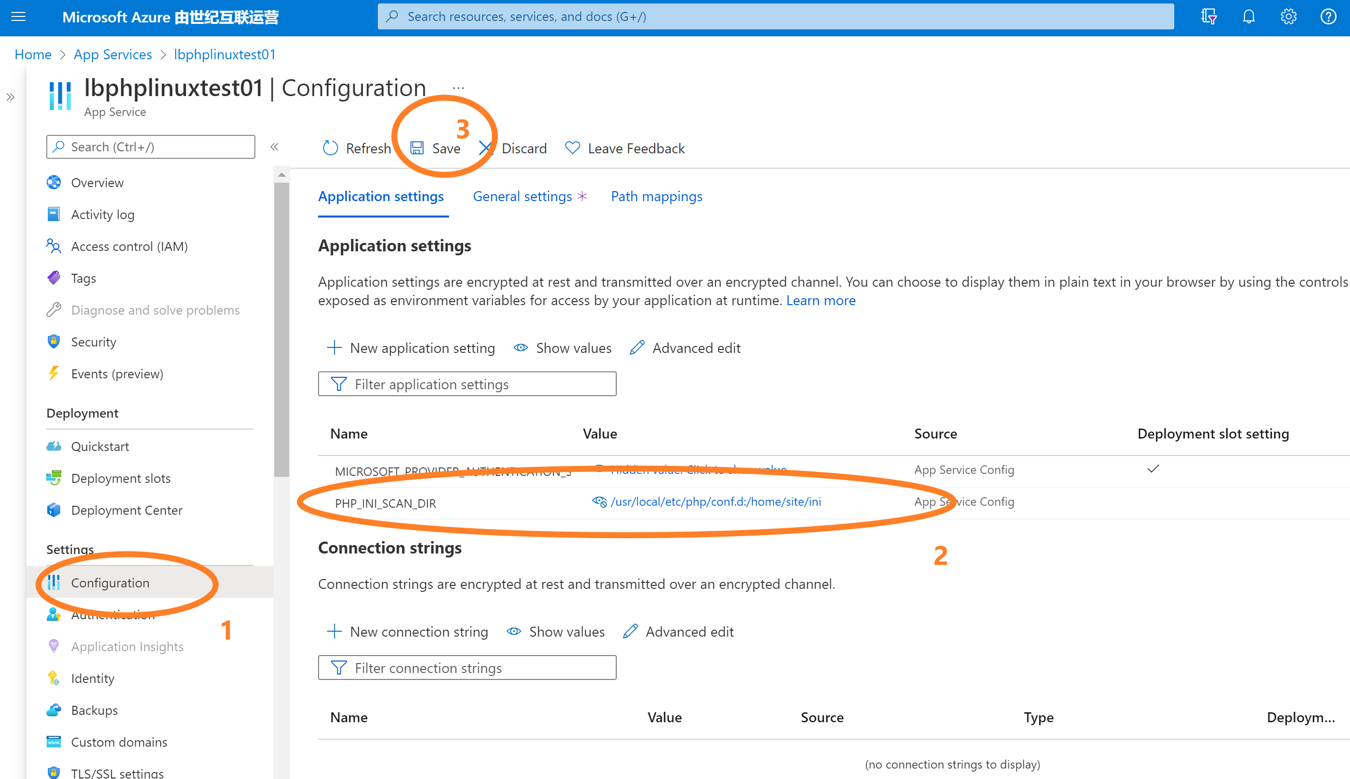Click the directory filter icon in header
The width and height of the screenshot is (1350, 779).
point(1209,16)
